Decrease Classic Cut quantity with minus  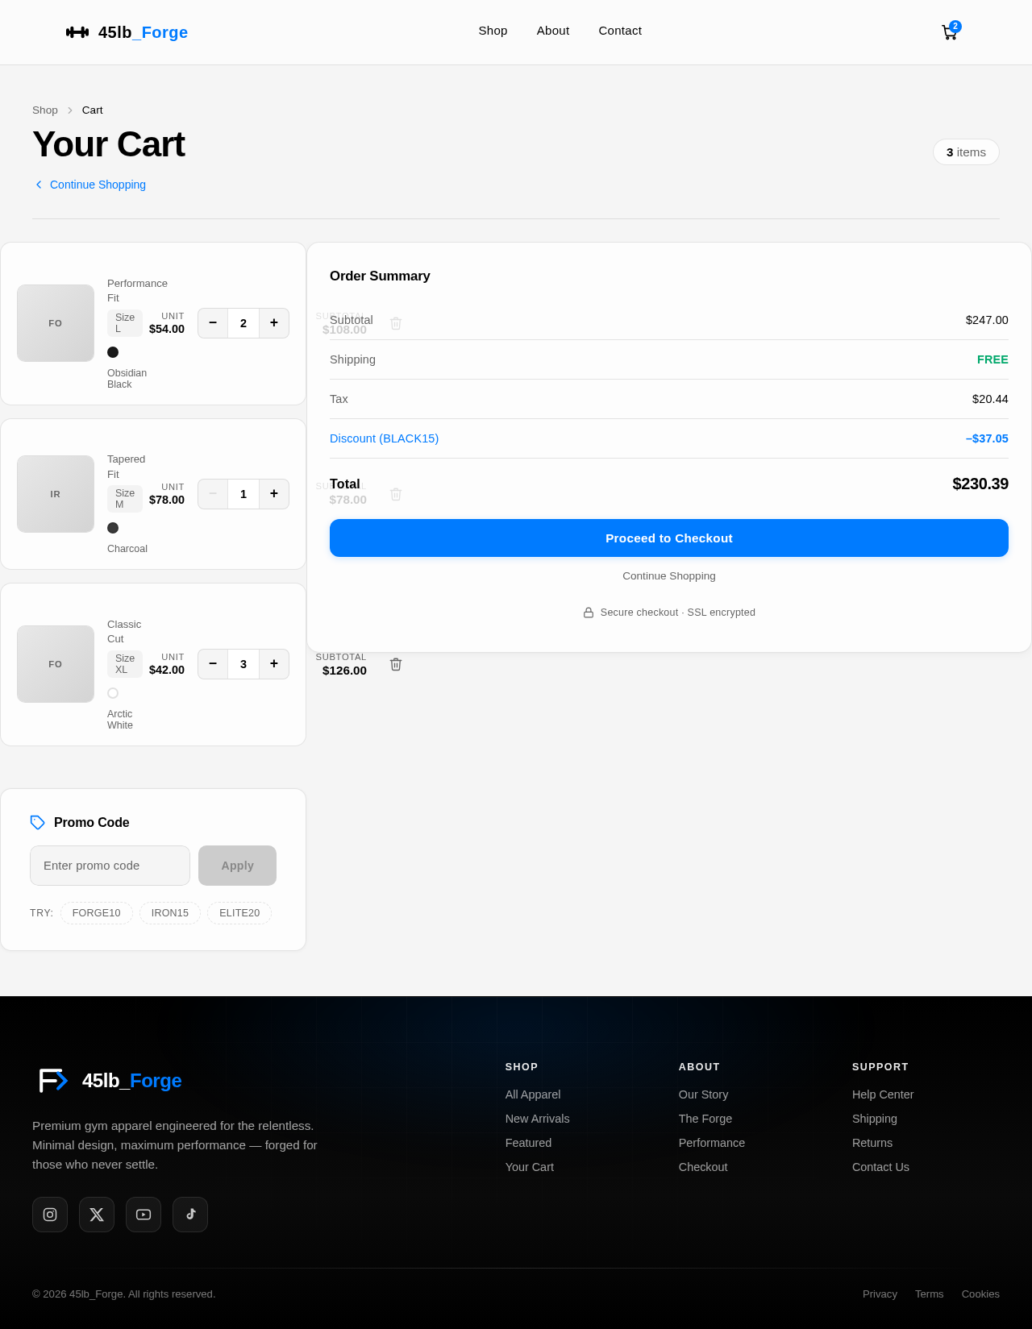(x=213, y=664)
